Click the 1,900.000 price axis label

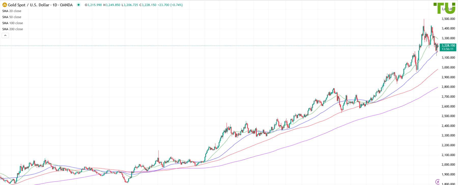tap(448, 175)
